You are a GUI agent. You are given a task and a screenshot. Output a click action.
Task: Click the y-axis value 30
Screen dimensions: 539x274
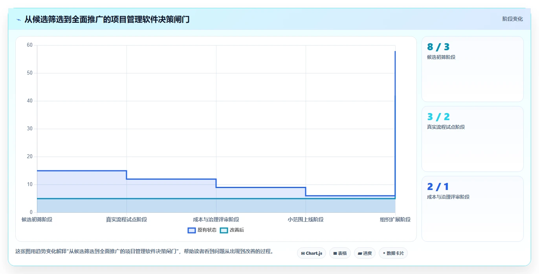click(29, 129)
